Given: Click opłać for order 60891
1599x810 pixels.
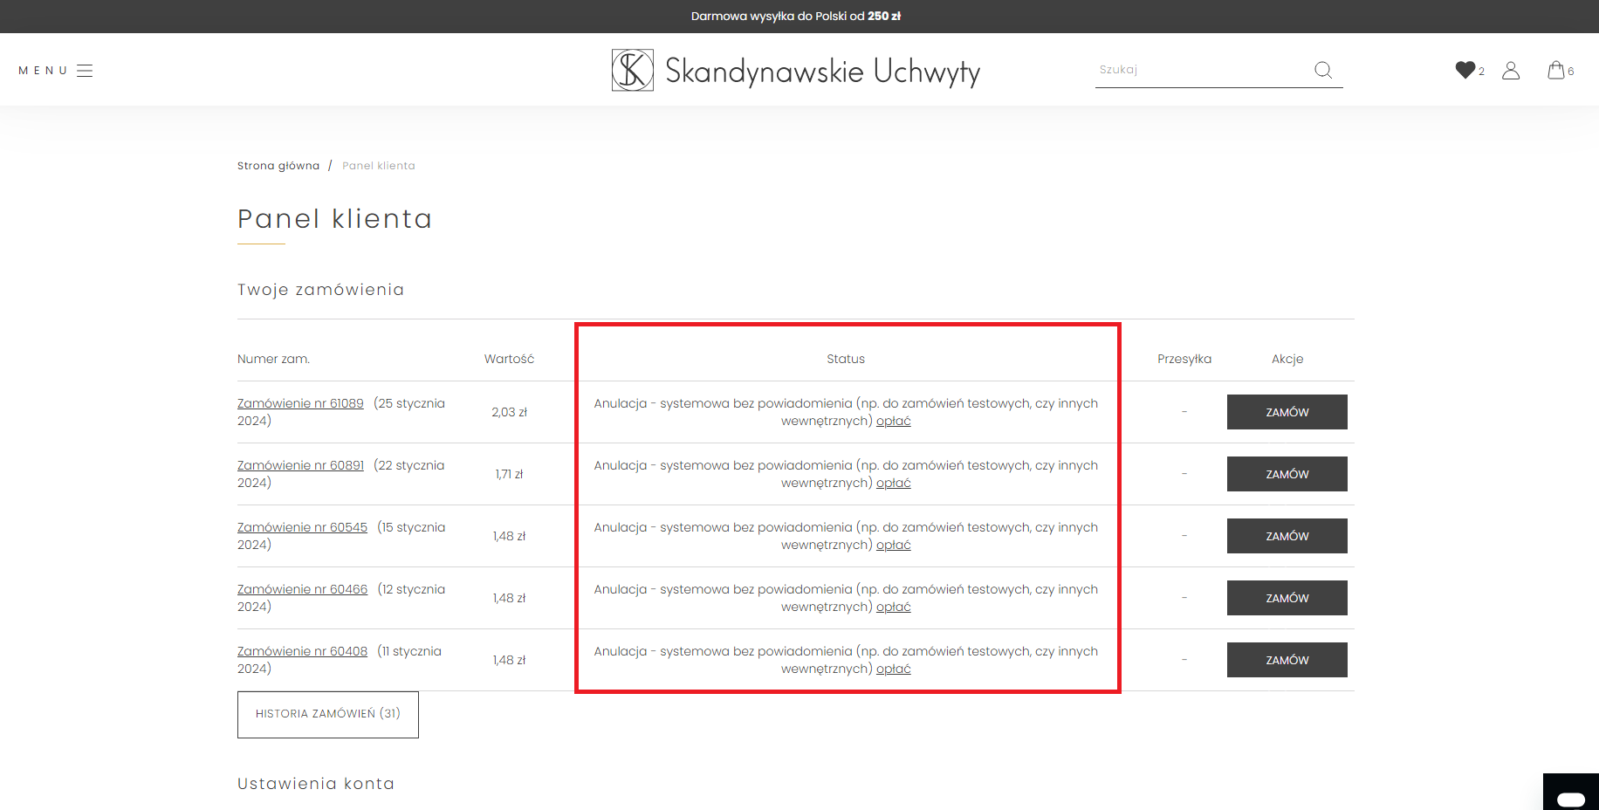Looking at the screenshot, I should (893, 483).
